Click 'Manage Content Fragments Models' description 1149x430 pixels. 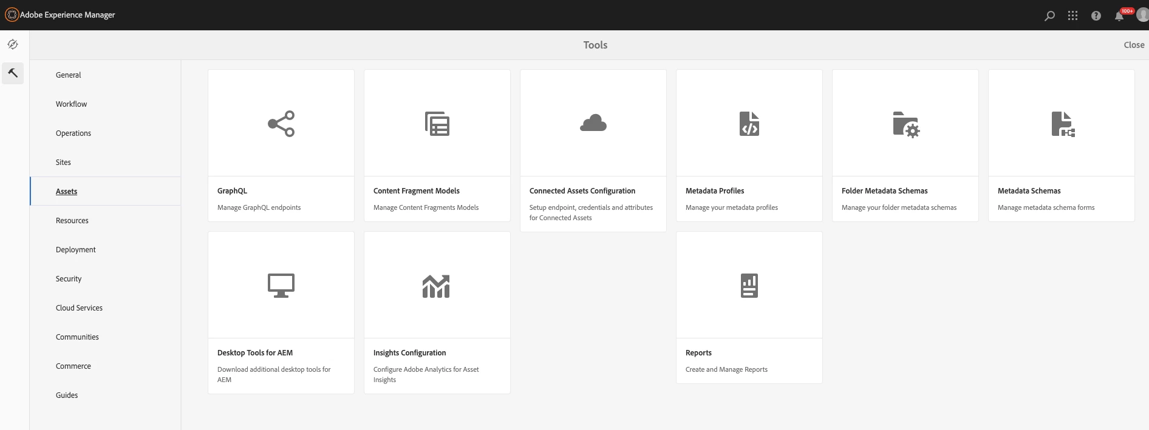point(426,207)
